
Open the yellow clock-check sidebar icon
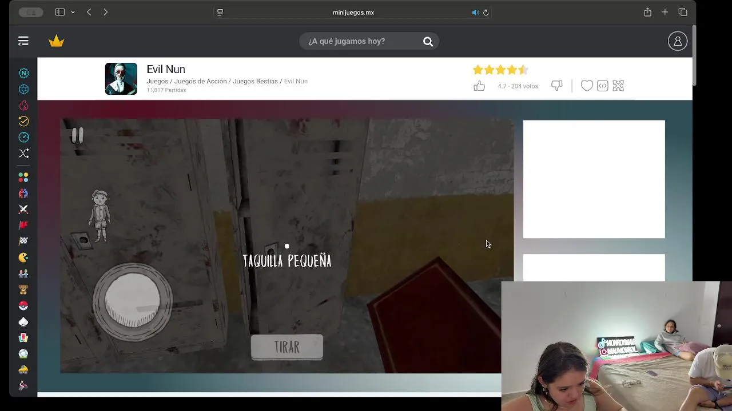(23, 121)
